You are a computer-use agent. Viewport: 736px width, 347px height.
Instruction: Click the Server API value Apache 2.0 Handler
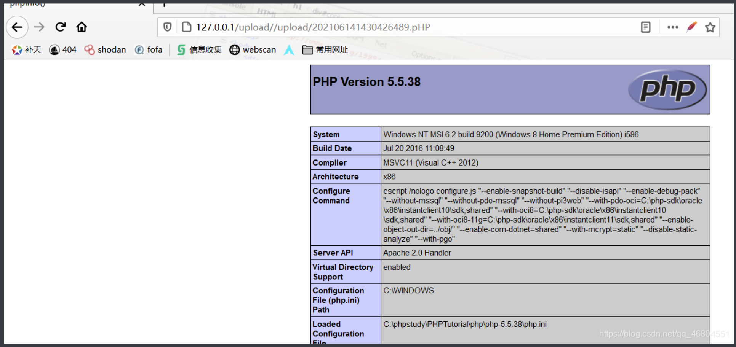click(x=417, y=253)
